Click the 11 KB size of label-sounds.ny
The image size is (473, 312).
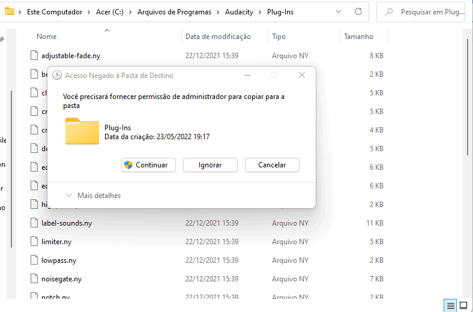pyautogui.click(x=375, y=223)
